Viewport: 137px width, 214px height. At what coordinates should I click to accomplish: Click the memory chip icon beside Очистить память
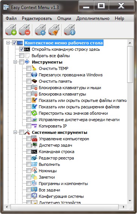(34, 81)
